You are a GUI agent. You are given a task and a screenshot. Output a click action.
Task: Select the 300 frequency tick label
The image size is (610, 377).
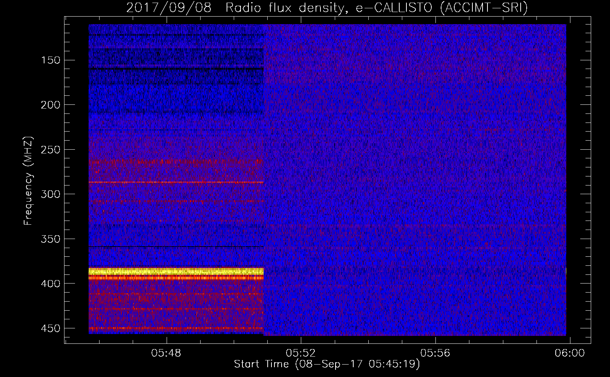click(51, 194)
